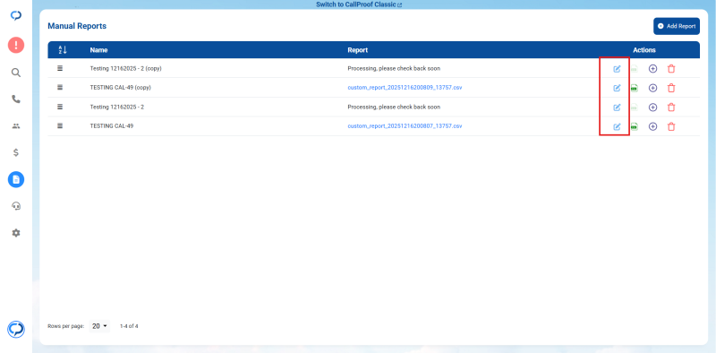
Task: Sort reports with the A-Z sort icon
Action: coord(63,50)
